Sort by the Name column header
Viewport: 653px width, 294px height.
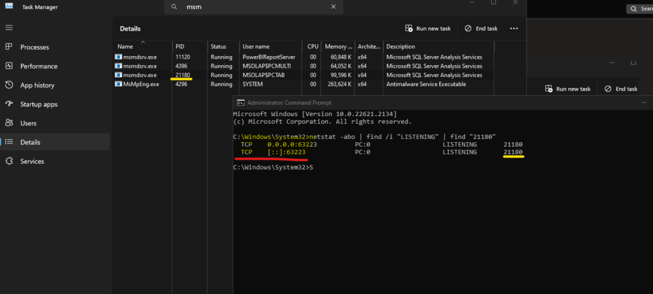pos(142,46)
